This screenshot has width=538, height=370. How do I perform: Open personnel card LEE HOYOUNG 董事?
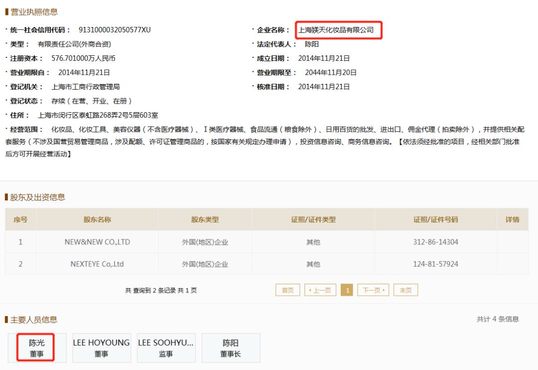(102, 348)
